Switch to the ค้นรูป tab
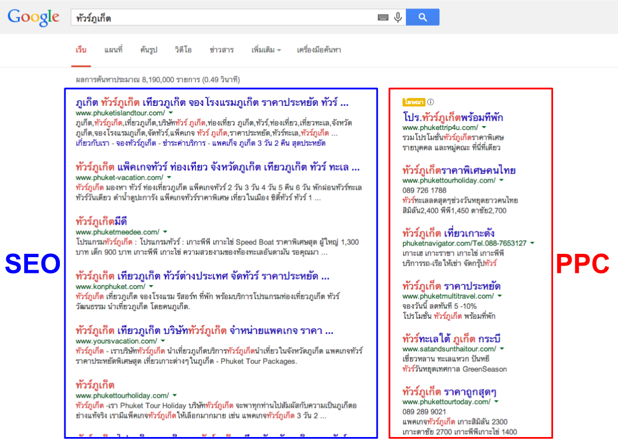Viewport: 618px width, 446px height. tap(148, 50)
